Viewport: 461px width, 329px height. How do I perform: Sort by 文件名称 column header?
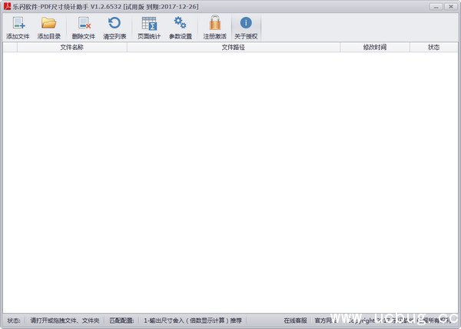[x=71, y=47]
